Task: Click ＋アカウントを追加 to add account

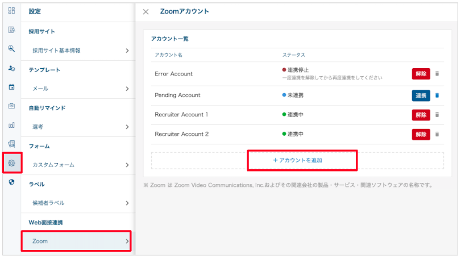Action: pyautogui.click(x=302, y=160)
